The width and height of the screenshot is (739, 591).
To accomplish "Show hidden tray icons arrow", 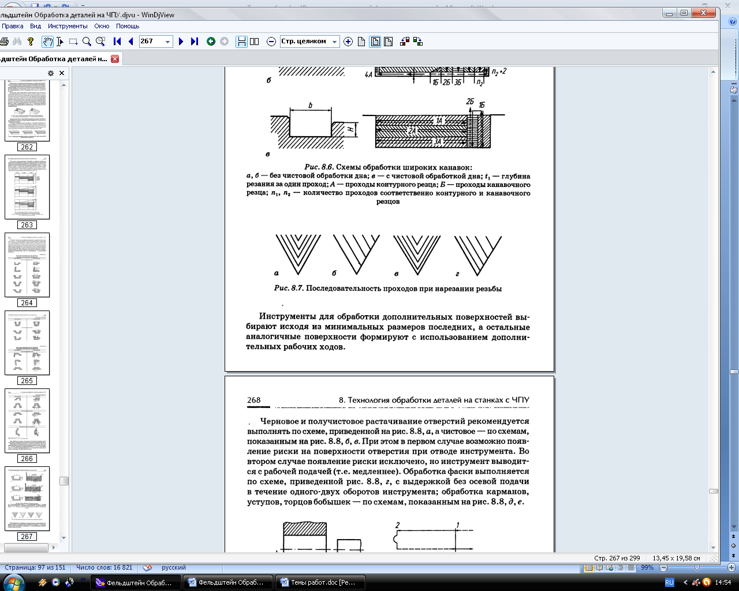I will (x=685, y=582).
